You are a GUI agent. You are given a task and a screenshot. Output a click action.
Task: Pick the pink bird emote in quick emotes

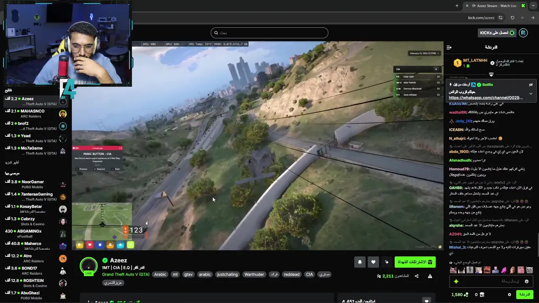[504, 270]
